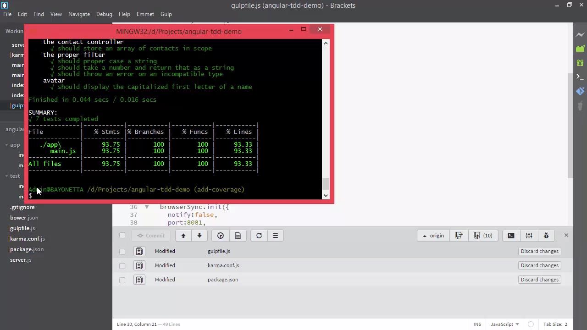Open server.js in file tree
587x330 pixels.
point(21,260)
